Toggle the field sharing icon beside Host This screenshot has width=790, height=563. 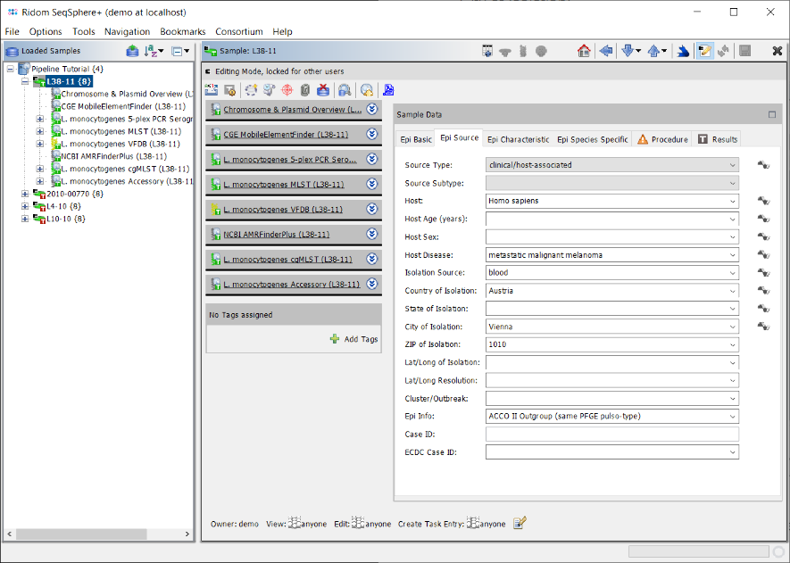pos(763,201)
